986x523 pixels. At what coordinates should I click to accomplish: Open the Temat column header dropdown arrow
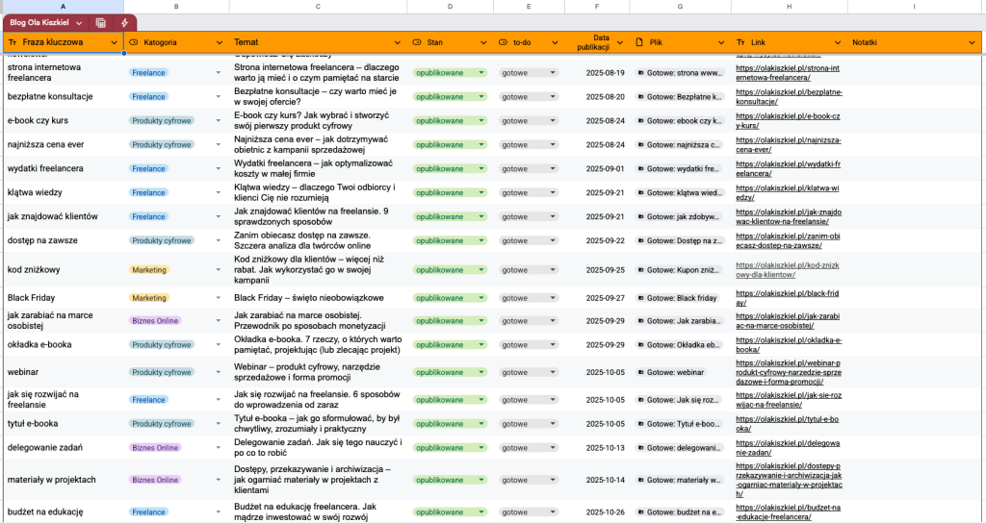[396, 43]
